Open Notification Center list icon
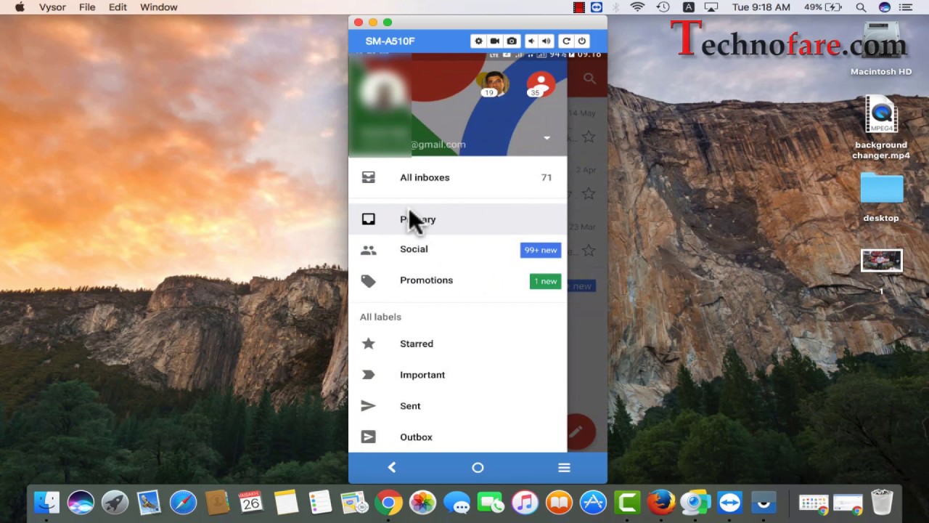The image size is (929, 523). (x=906, y=7)
